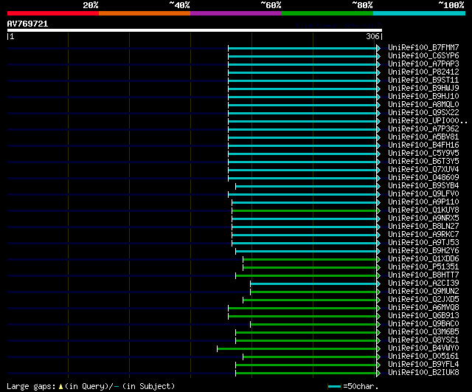Select UniRef100_A8MQL0 label

(423, 105)
